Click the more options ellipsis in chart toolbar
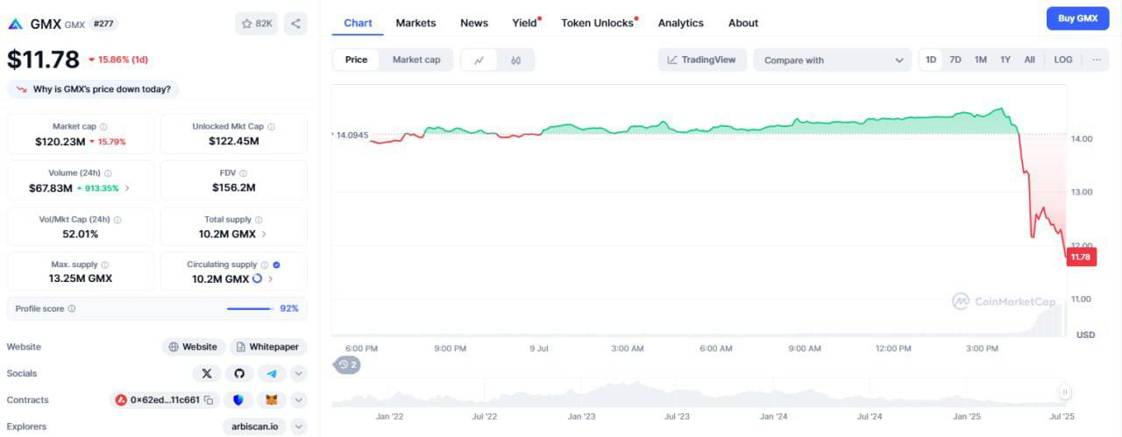This screenshot has width=1122, height=437. (x=1096, y=60)
